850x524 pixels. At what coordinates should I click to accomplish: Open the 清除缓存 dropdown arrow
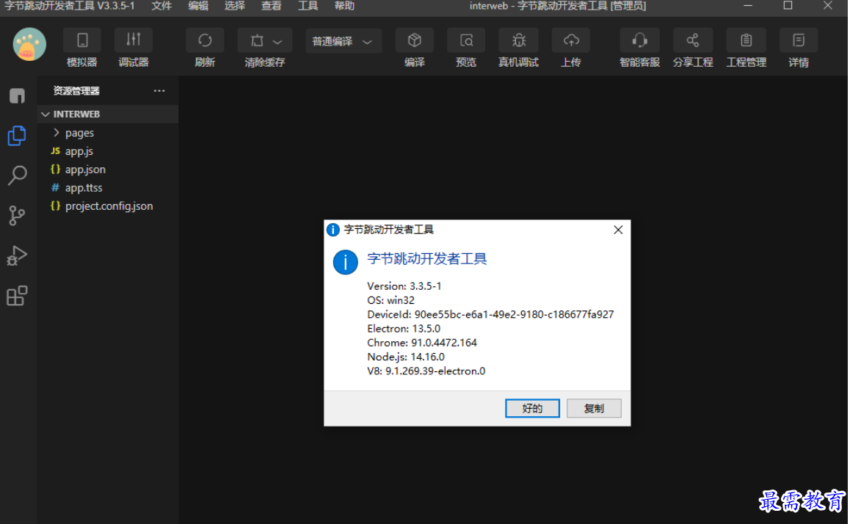(277, 42)
